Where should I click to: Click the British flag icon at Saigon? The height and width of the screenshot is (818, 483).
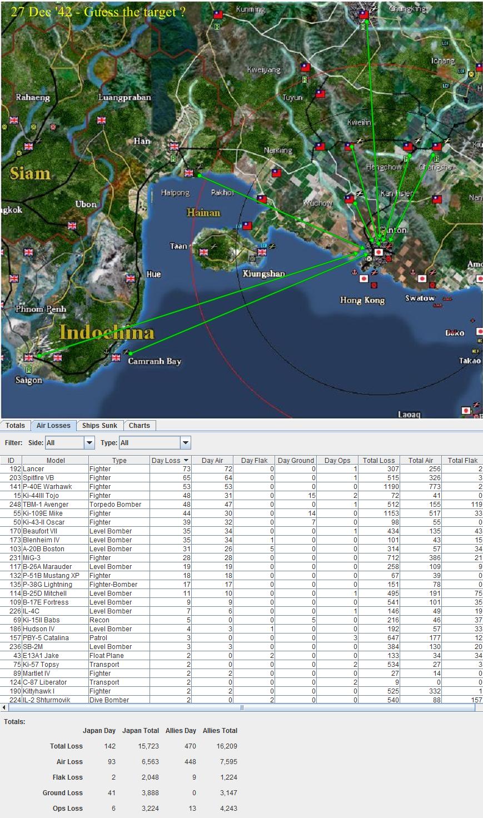tap(28, 357)
